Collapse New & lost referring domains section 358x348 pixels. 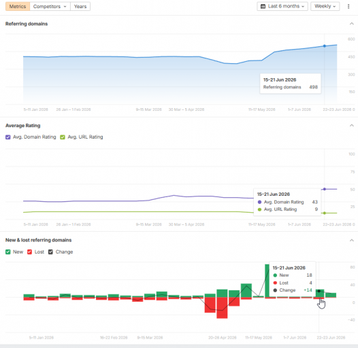point(352,240)
